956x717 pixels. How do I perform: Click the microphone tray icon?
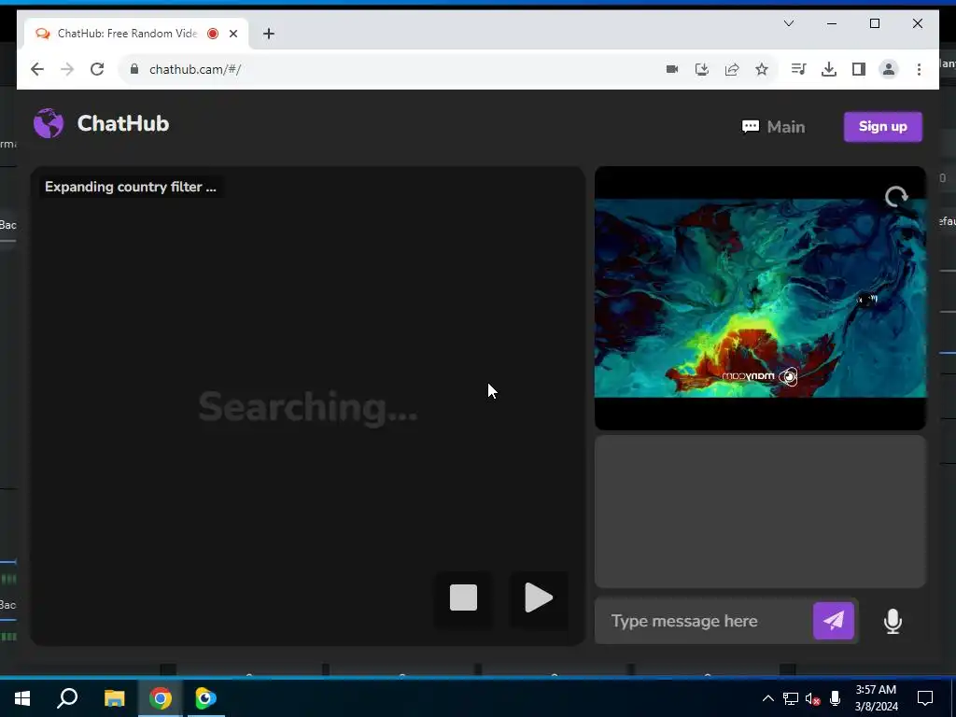pyautogui.click(x=835, y=698)
